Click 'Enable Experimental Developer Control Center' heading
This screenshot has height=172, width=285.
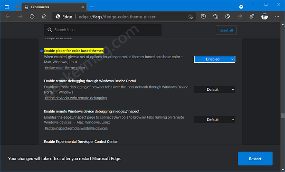[x=81, y=142]
